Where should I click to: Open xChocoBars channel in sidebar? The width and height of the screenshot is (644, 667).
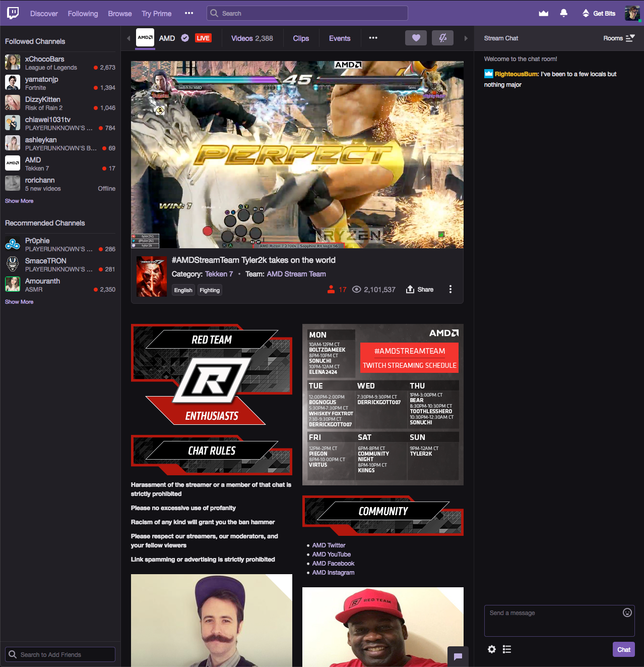pyautogui.click(x=60, y=63)
